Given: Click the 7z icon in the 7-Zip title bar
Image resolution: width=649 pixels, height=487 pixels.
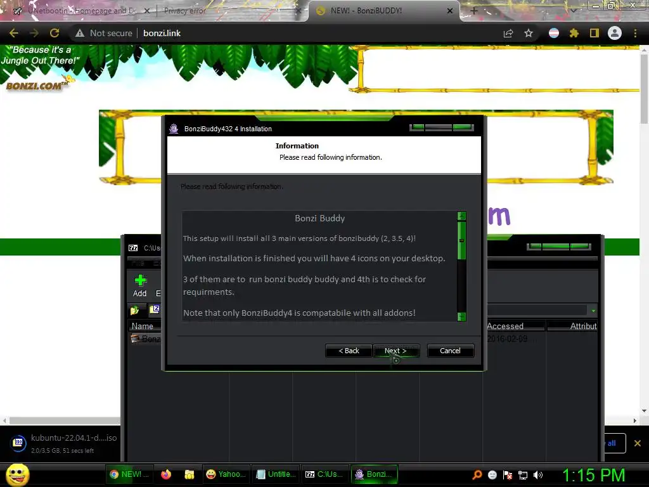Looking at the screenshot, I should click(x=133, y=248).
